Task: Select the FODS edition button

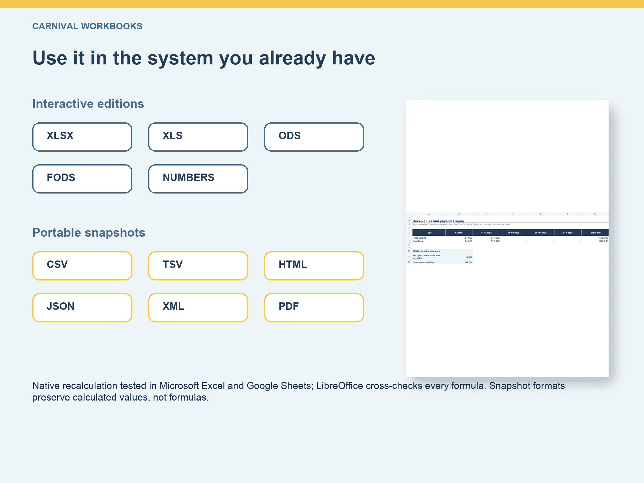Action: tap(82, 179)
